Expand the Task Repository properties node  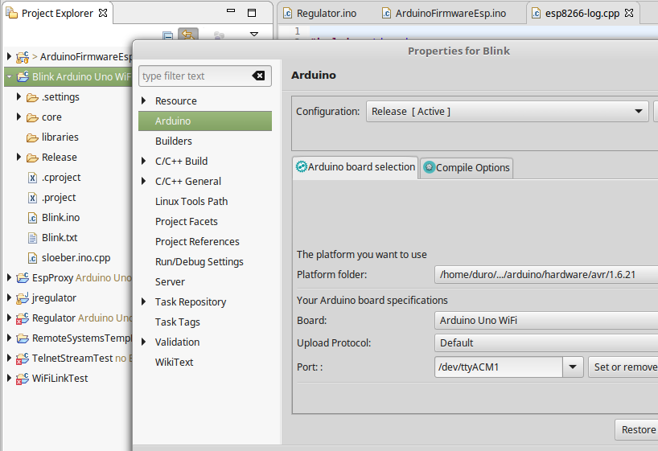(x=144, y=301)
